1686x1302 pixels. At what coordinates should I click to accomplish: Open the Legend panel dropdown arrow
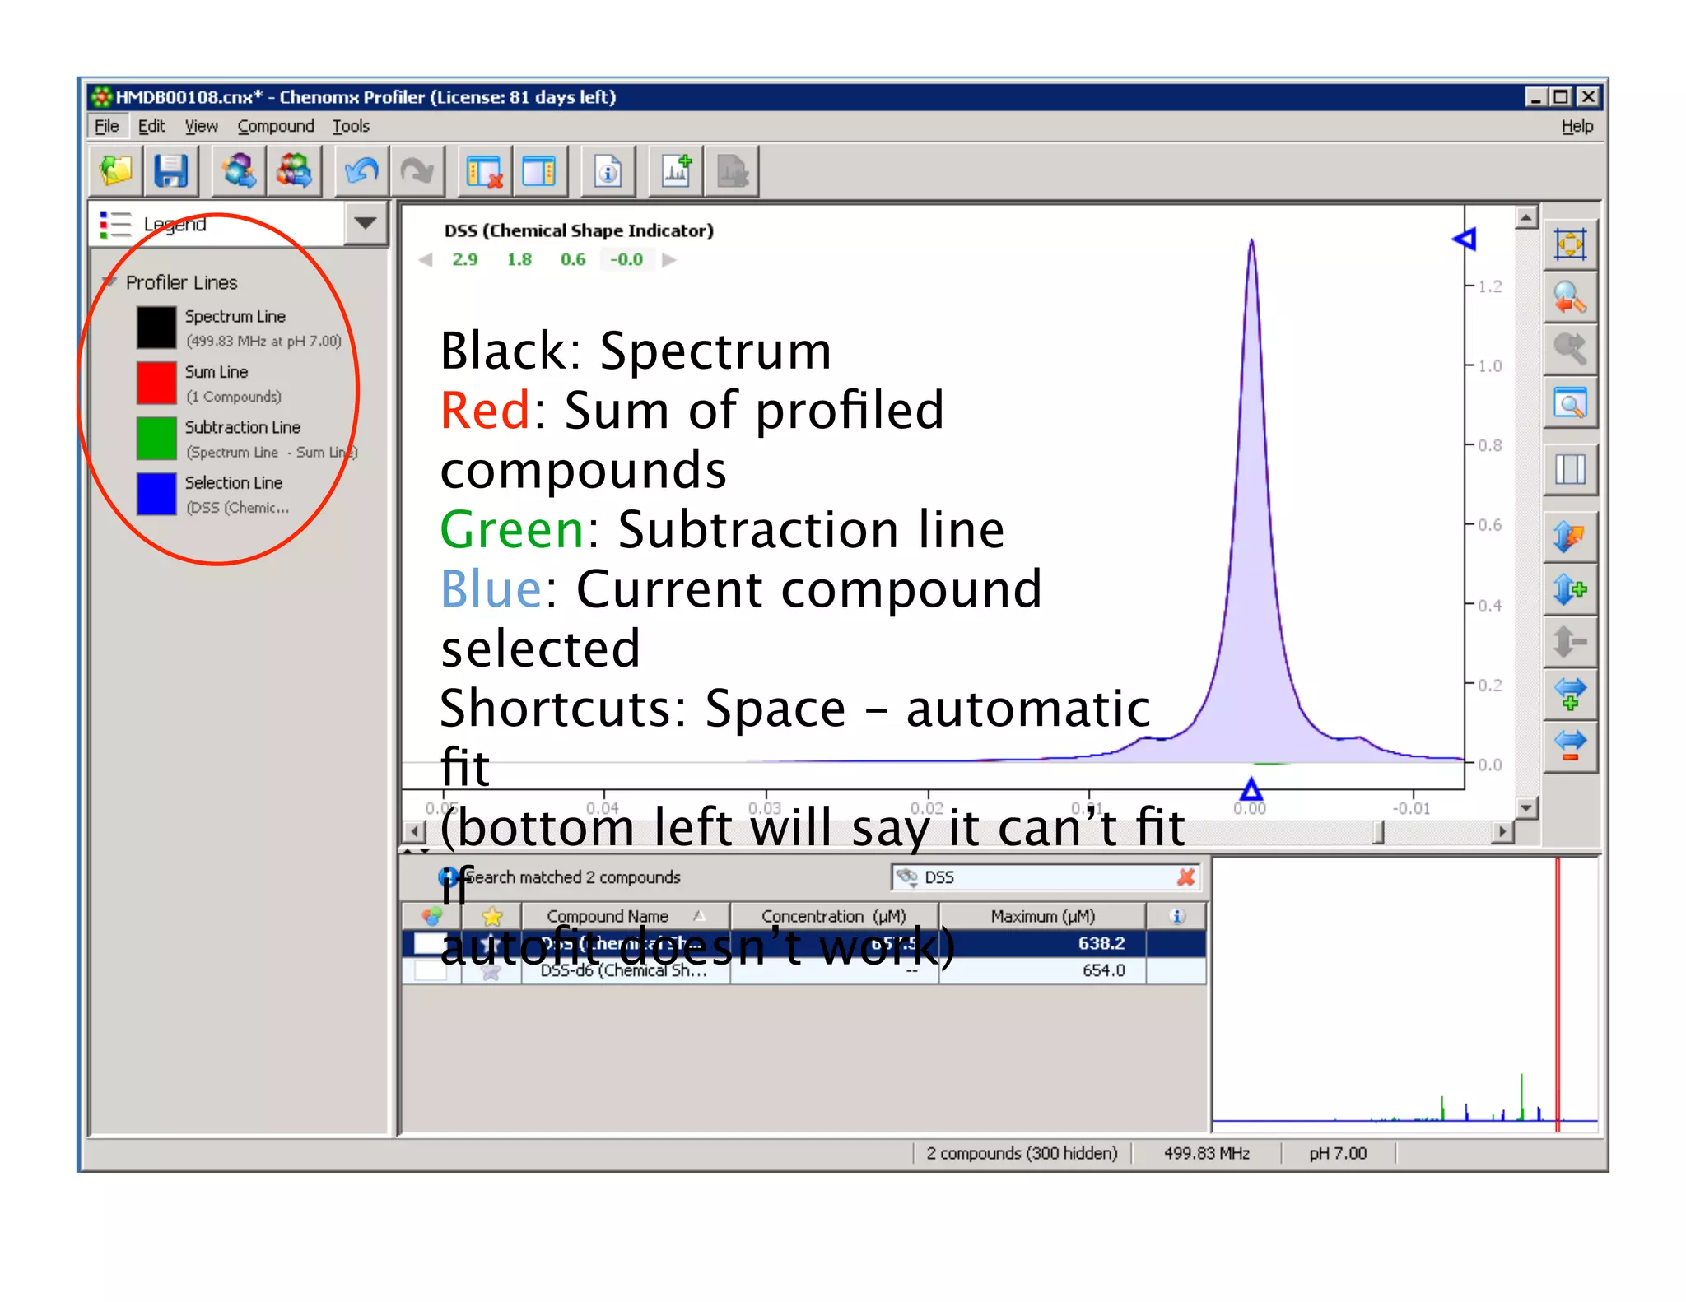pos(366,223)
